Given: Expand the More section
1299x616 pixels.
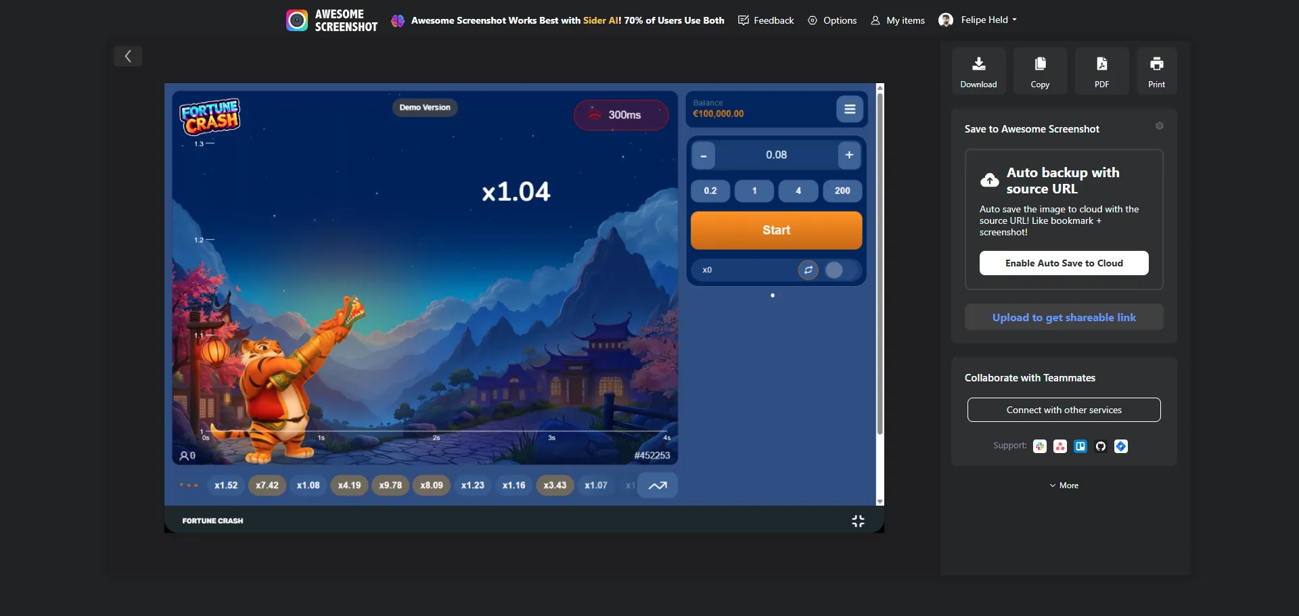Looking at the screenshot, I should [x=1064, y=485].
